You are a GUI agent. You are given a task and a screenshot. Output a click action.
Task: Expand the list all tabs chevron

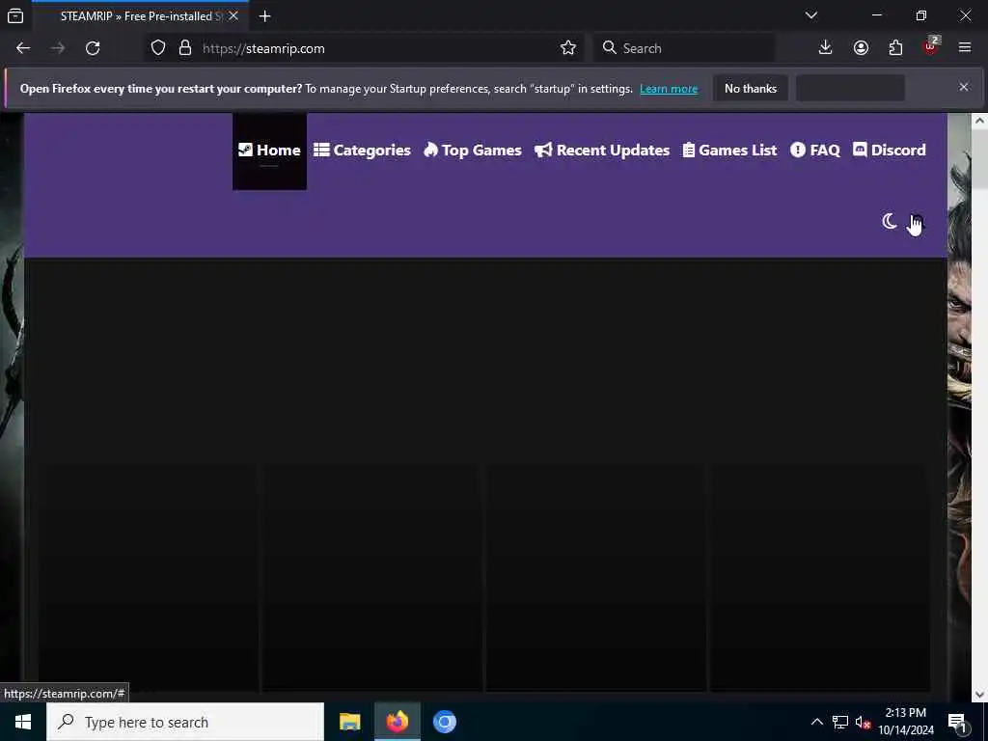(x=811, y=15)
